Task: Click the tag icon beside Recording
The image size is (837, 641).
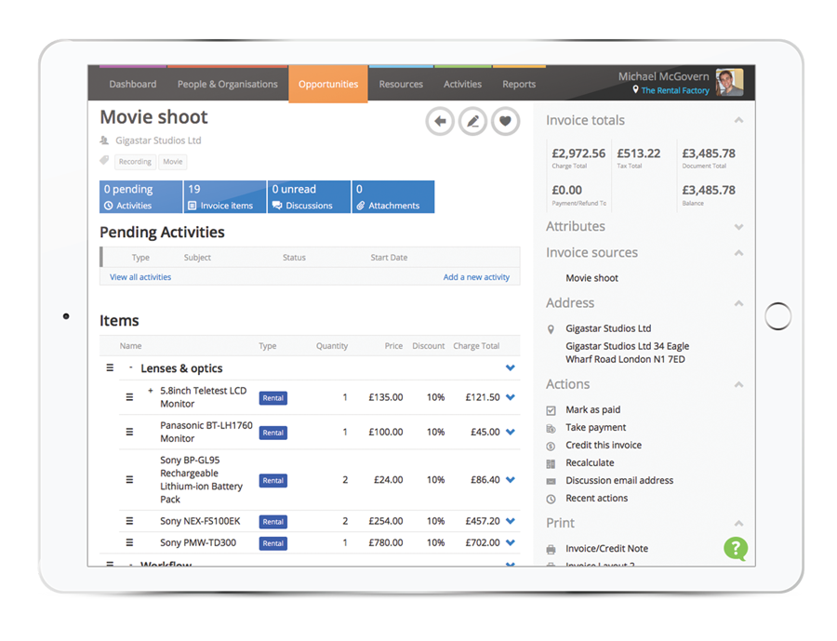Action: [104, 160]
